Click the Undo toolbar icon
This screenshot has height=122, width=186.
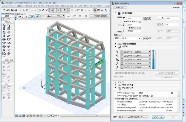(32, 10)
